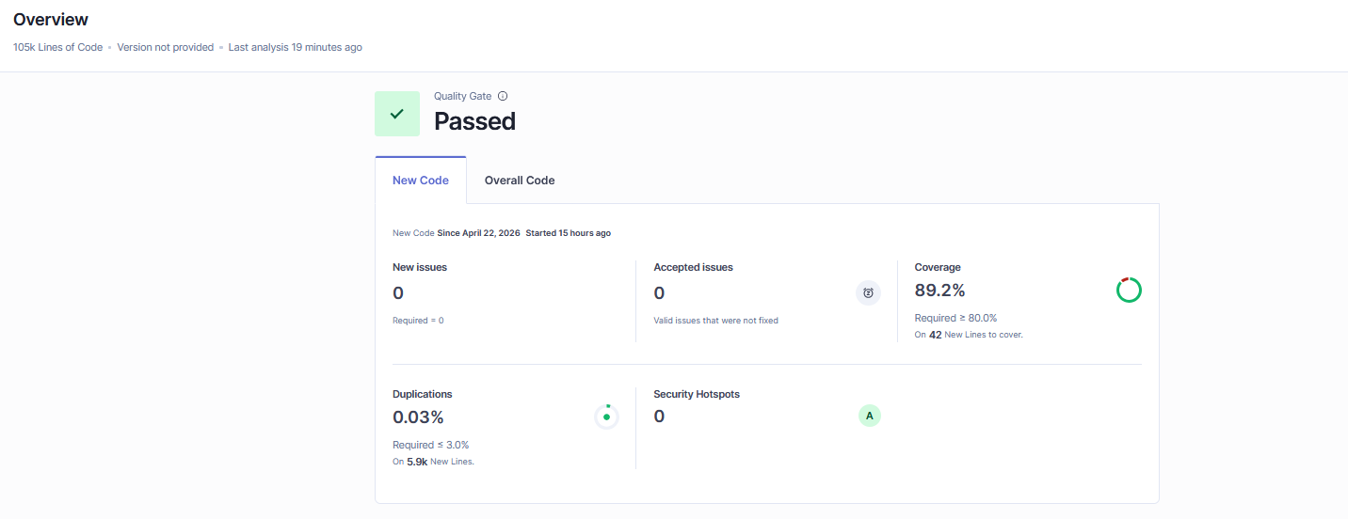Open the Security Hotspots count 0

[659, 417]
